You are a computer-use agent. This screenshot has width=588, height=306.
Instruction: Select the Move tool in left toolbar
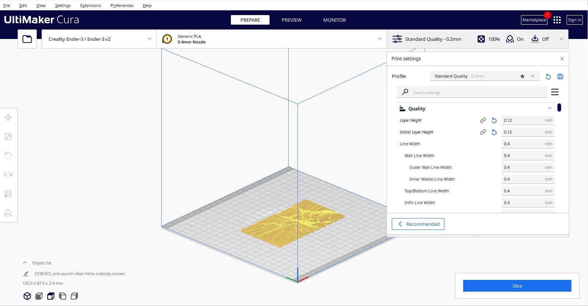(x=8, y=117)
